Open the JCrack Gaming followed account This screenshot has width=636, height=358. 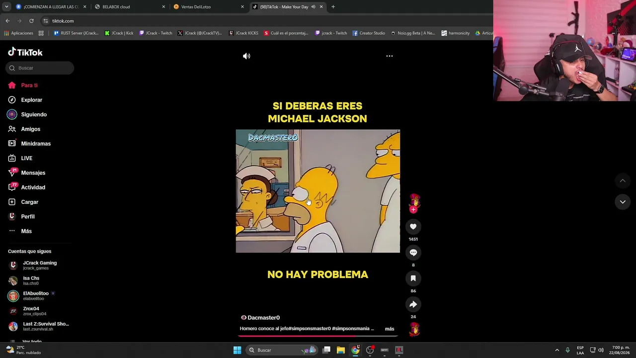39,266
